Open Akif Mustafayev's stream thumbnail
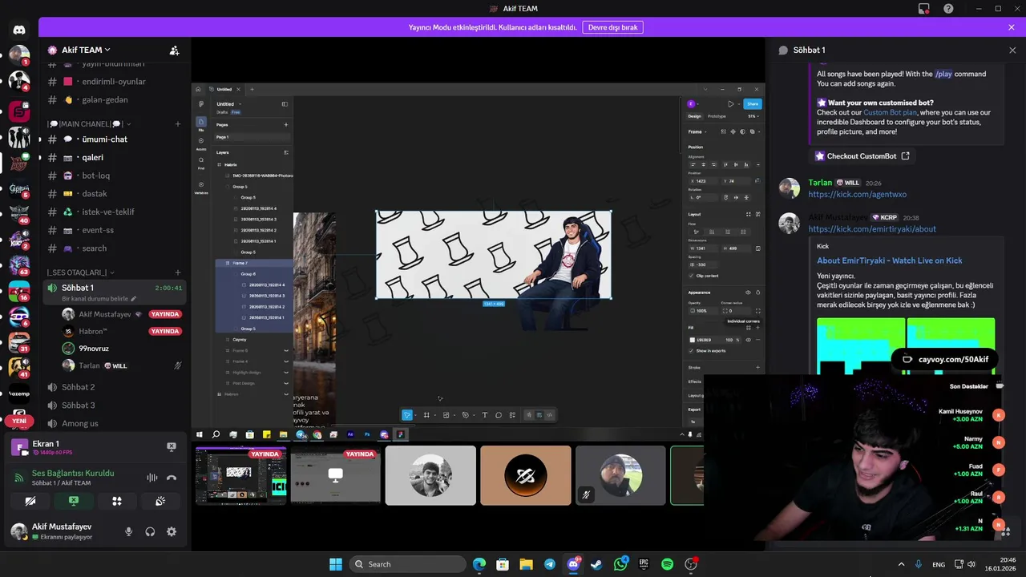1026x577 pixels. pyautogui.click(x=240, y=475)
